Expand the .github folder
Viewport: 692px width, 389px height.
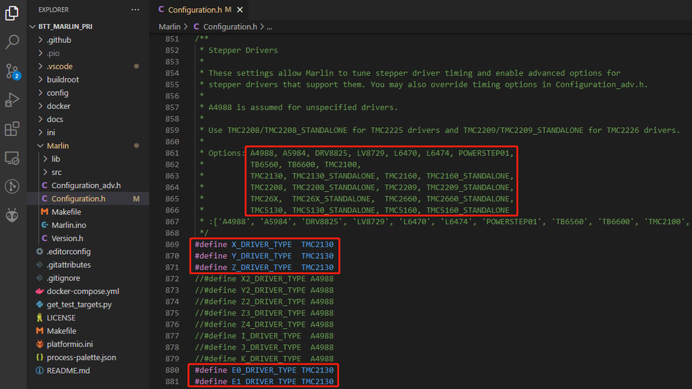(x=58, y=40)
